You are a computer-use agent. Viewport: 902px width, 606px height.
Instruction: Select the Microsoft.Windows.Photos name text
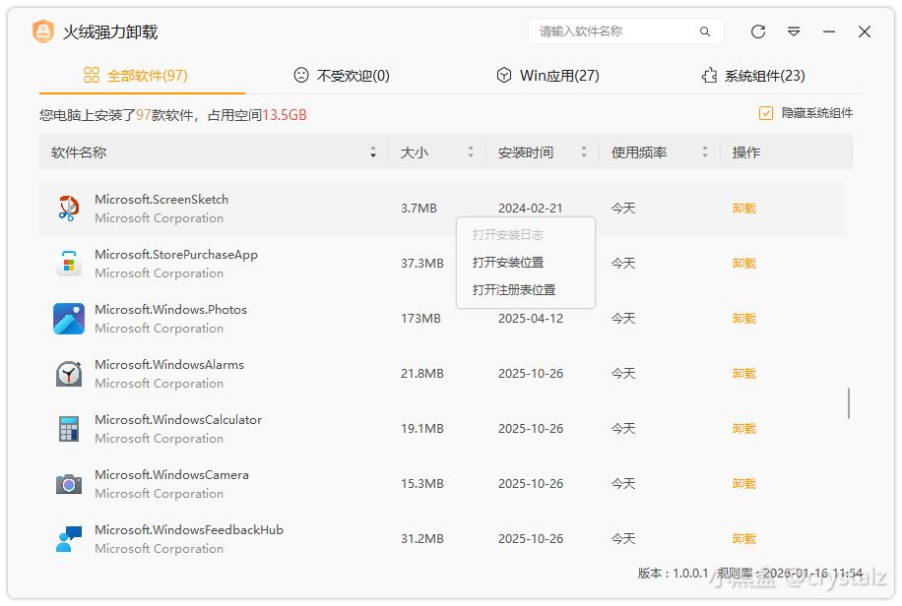[x=171, y=310]
